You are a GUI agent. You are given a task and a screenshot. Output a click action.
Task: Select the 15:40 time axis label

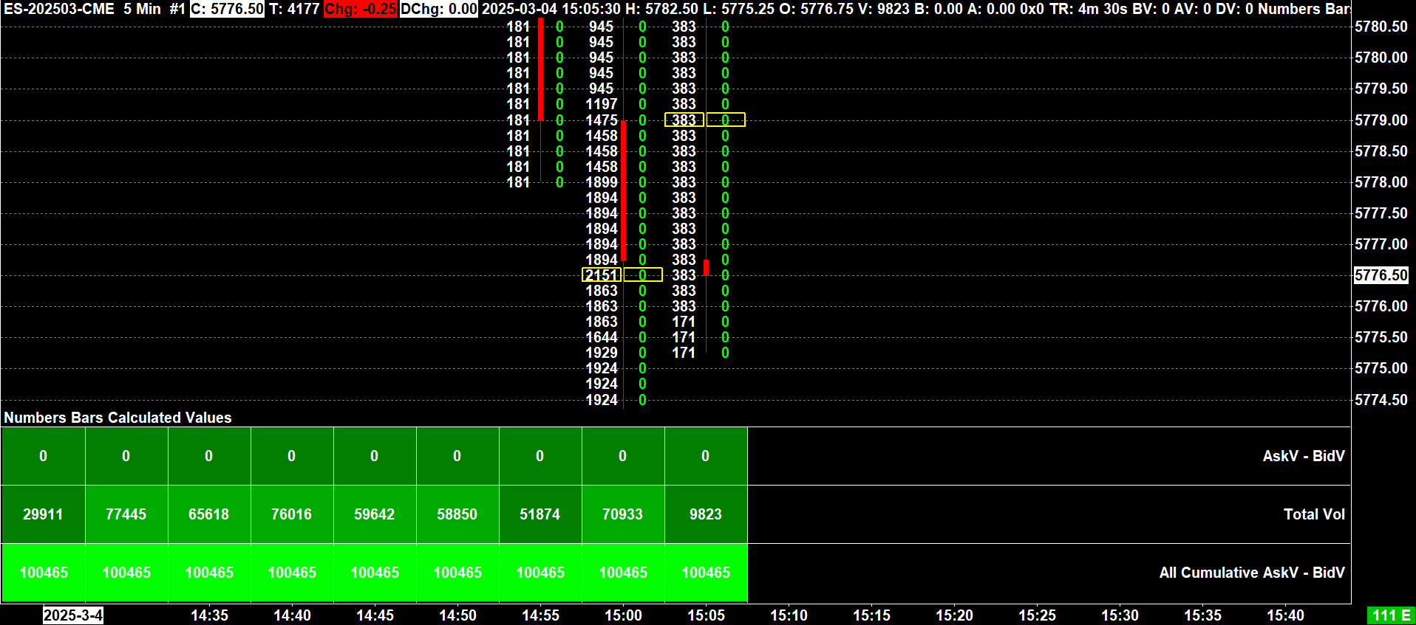(1285, 615)
